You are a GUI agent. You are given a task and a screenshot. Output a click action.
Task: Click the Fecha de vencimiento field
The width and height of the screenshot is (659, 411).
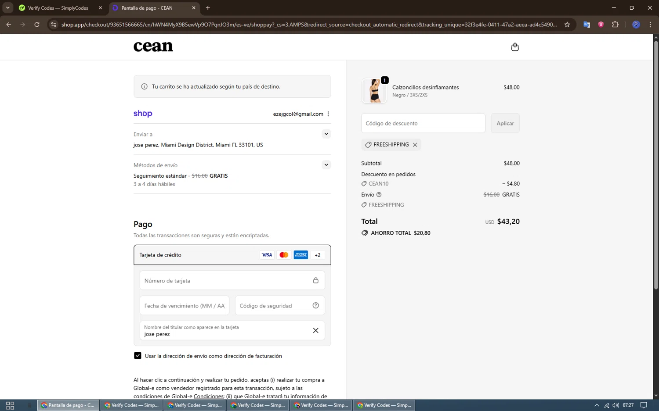[x=185, y=306]
